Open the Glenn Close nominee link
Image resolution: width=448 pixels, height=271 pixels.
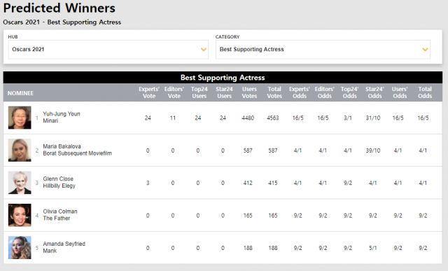click(58, 179)
